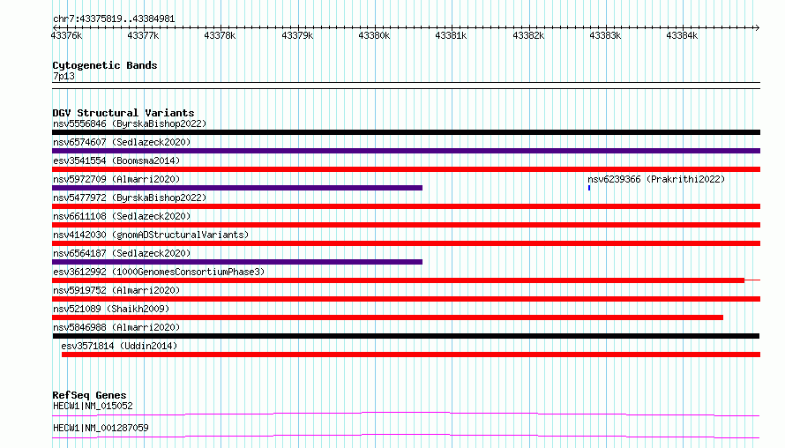Click the 43381k ruler tick

point(451,35)
